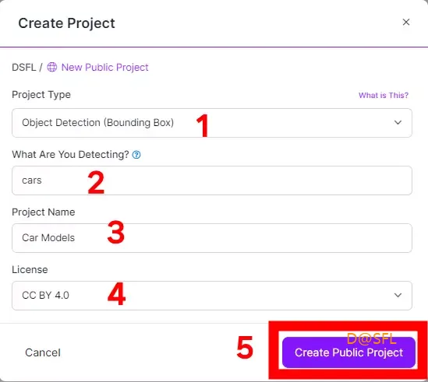This screenshot has height=382, width=428.
Task: Click the What Are You Detecting field containing cars
Action: (x=212, y=180)
